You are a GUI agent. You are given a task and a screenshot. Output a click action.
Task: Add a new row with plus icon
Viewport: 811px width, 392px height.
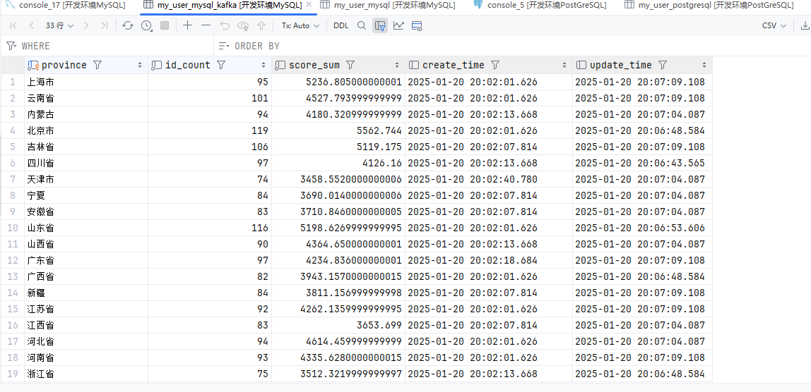click(x=187, y=25)
